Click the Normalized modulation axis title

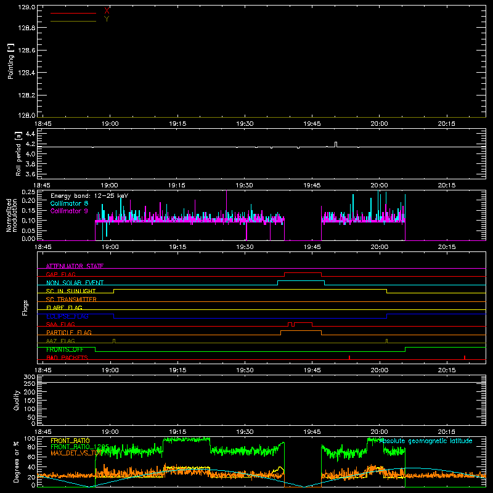pyautogui.click(x=12, y=215)
